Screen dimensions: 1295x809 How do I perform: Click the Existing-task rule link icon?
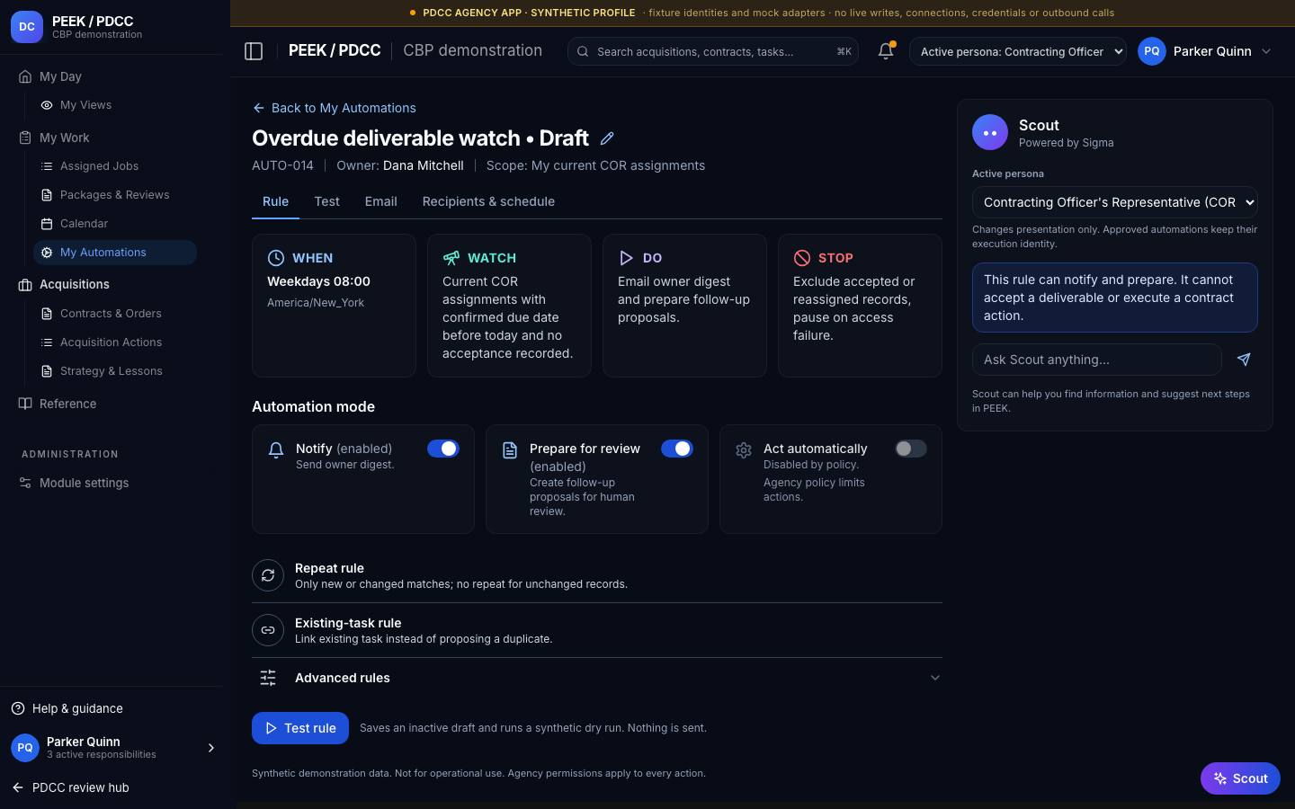click(268, 630)
